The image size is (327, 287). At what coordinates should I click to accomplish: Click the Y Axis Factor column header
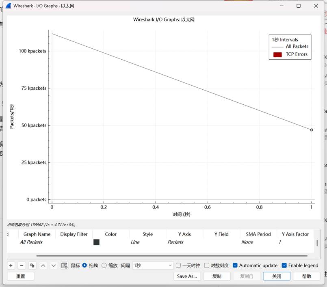pyautogui.click(x=295, y=234)
